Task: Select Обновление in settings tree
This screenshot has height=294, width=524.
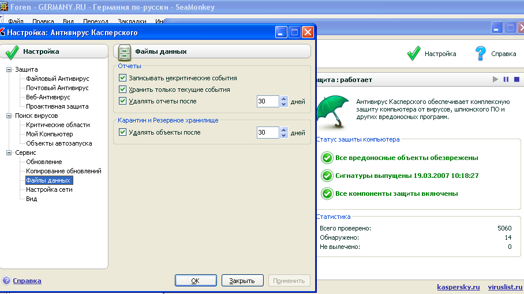Action: pos(44,162)
